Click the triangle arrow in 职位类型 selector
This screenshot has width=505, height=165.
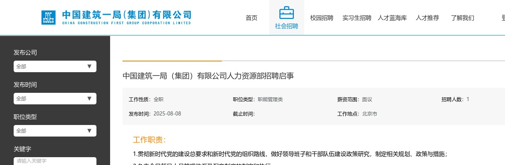click(x=89, y=131)
